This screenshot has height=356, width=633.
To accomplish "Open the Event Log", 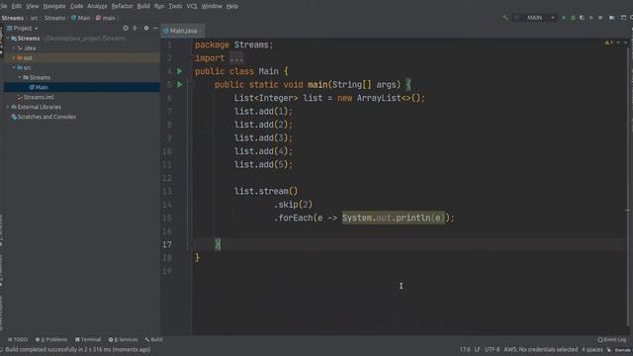I will (612, 339).
